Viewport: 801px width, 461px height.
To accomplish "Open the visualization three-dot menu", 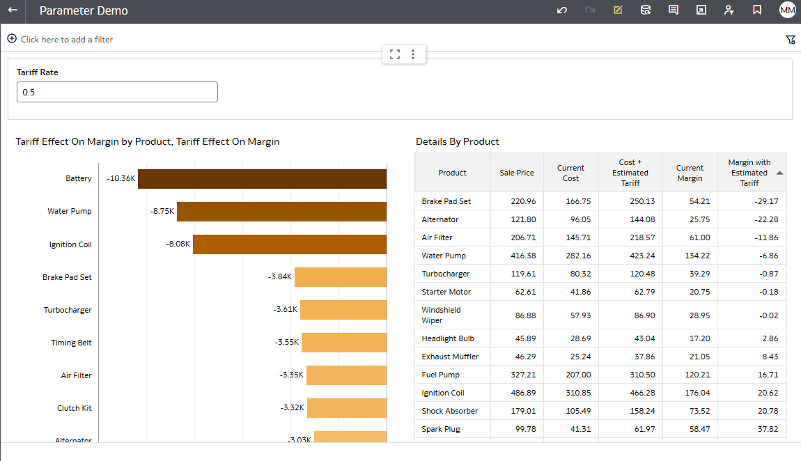I will (413, 54).
